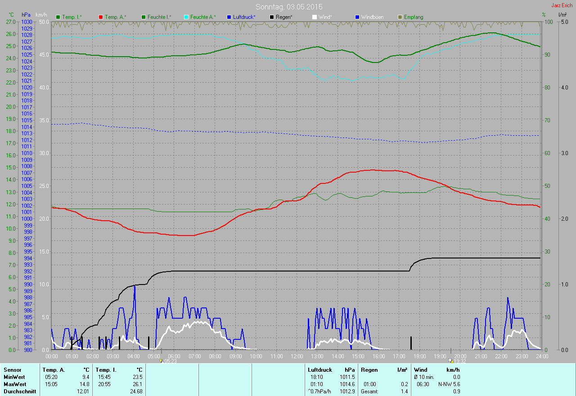576x396 pixels.
Task: Click the 12:00 time axis label
Action: point(297,356)
